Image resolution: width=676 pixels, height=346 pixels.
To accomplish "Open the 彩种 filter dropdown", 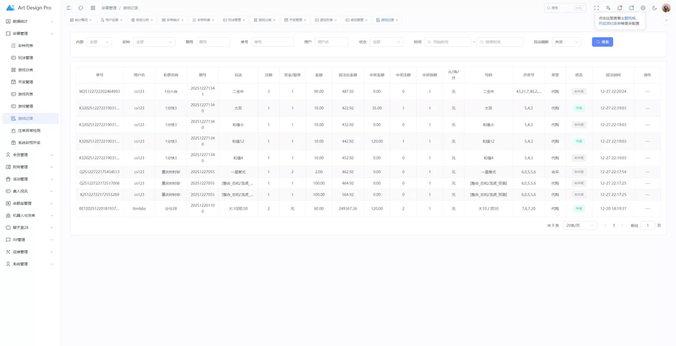I will (x=154, y=42).
